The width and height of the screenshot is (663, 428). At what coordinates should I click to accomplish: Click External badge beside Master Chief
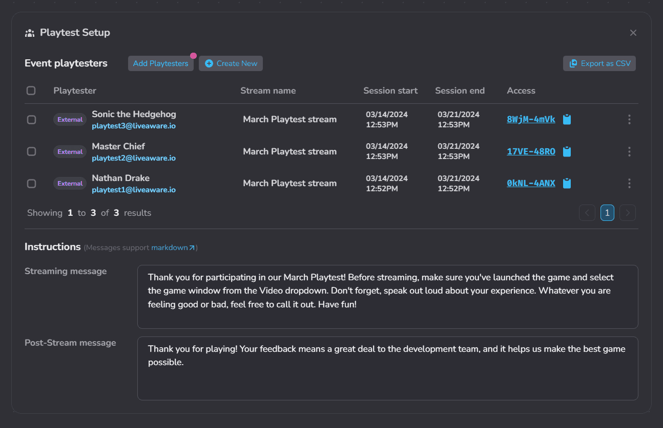point(70,152)
